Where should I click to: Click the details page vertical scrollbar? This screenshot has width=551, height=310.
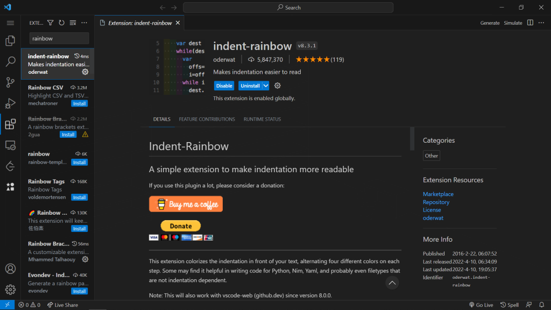click(412, 139)
